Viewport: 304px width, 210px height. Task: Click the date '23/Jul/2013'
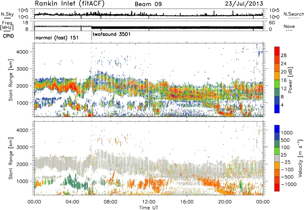[x=244, y=4]
